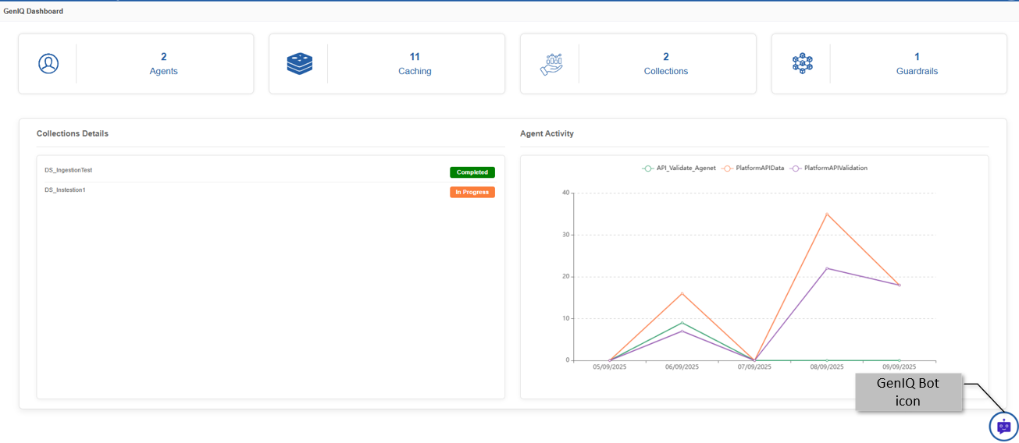Click the In Progress status badge

click(472, 192)
